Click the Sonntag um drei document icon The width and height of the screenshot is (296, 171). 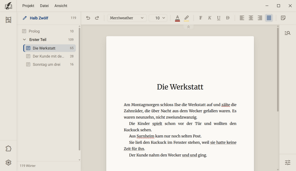(28, 64)
